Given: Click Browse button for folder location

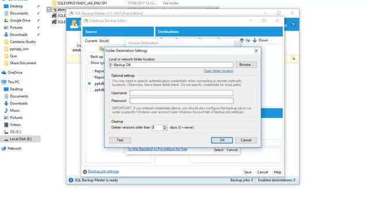Looking at the screenshot, I should 246,64.
